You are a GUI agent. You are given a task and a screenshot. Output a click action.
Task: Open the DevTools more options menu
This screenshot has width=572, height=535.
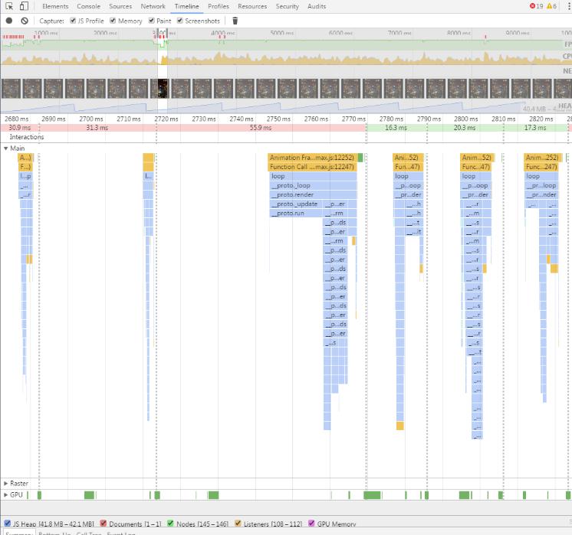(569, 6)
